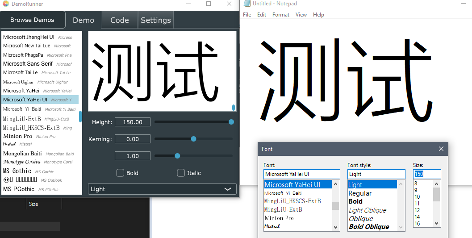This screenshot has height=238, width=472.
Task: Open the Edit menu in Notepad
Action: pyautogui.click(x=262, y=14)
